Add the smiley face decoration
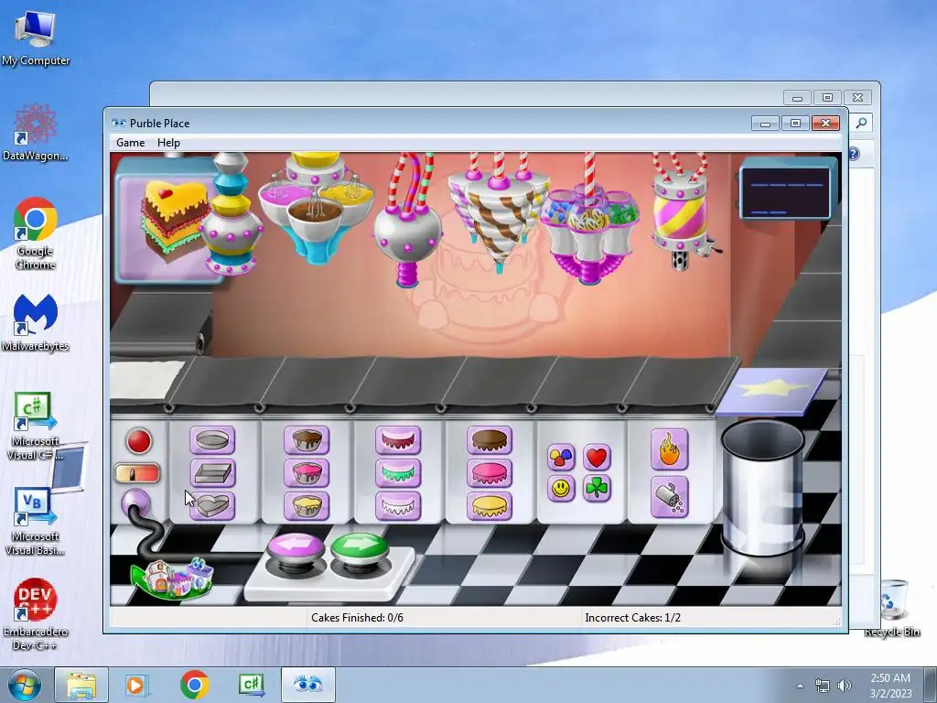Viewport: 937px width, 703px height. [x=561, y=489]
